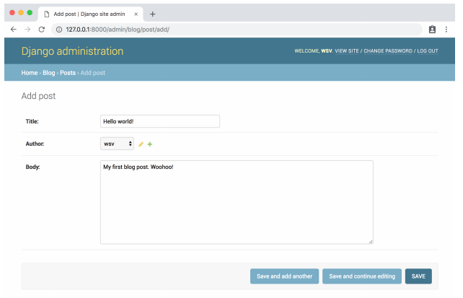Open the browser three-dot menu
463x298 pixels.
click(447, 30)
